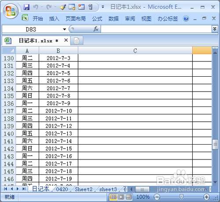Save workbook with the floppy disk icon
220x202 pixels.
[26, 7]
